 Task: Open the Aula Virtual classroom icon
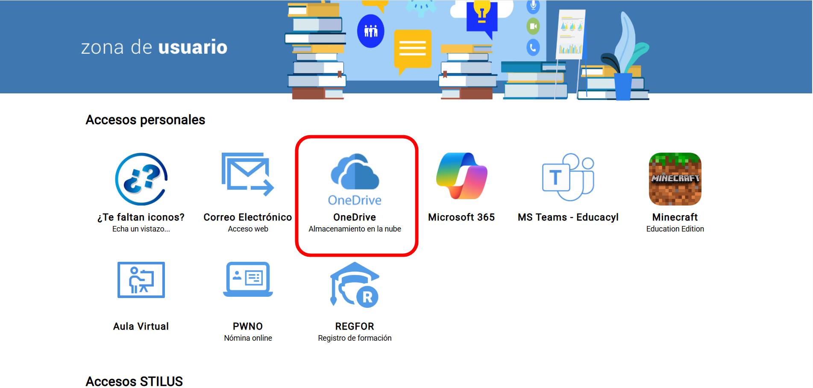click(141, 280)
